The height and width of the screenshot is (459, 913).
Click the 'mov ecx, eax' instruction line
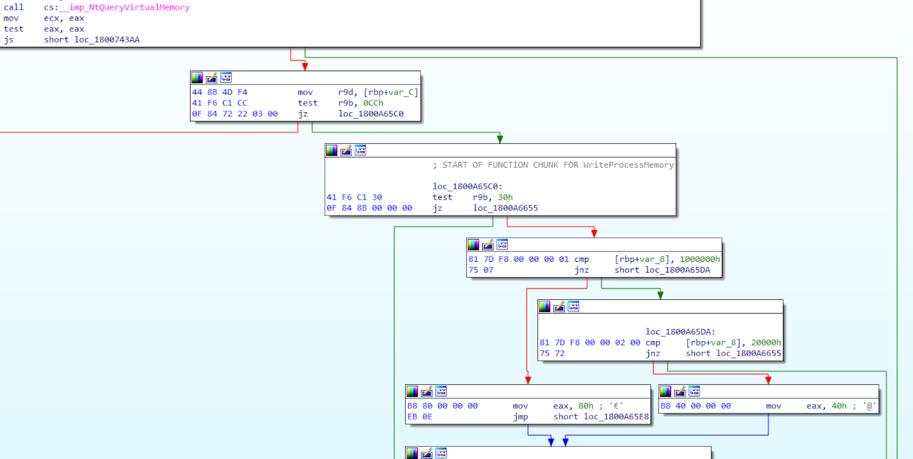44,18
